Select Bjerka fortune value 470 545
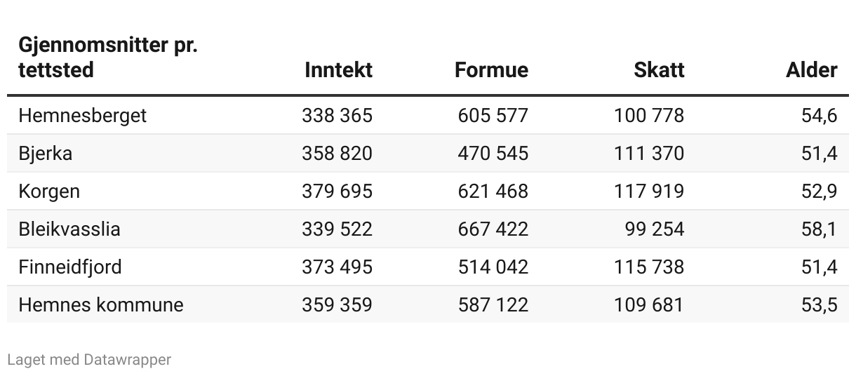Screen dimensions: 856x376 click(493, 153)
